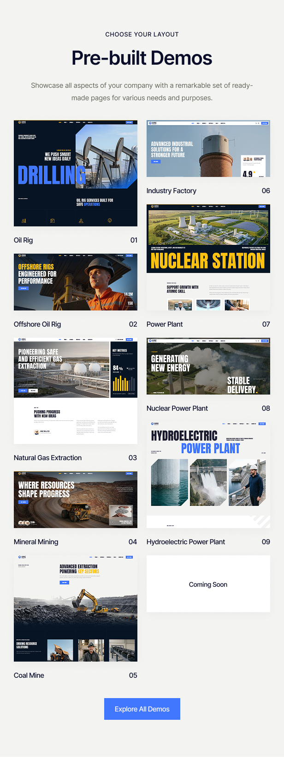Select the Mineral Mining demo preview
The image size is (284, 766).
76,499
